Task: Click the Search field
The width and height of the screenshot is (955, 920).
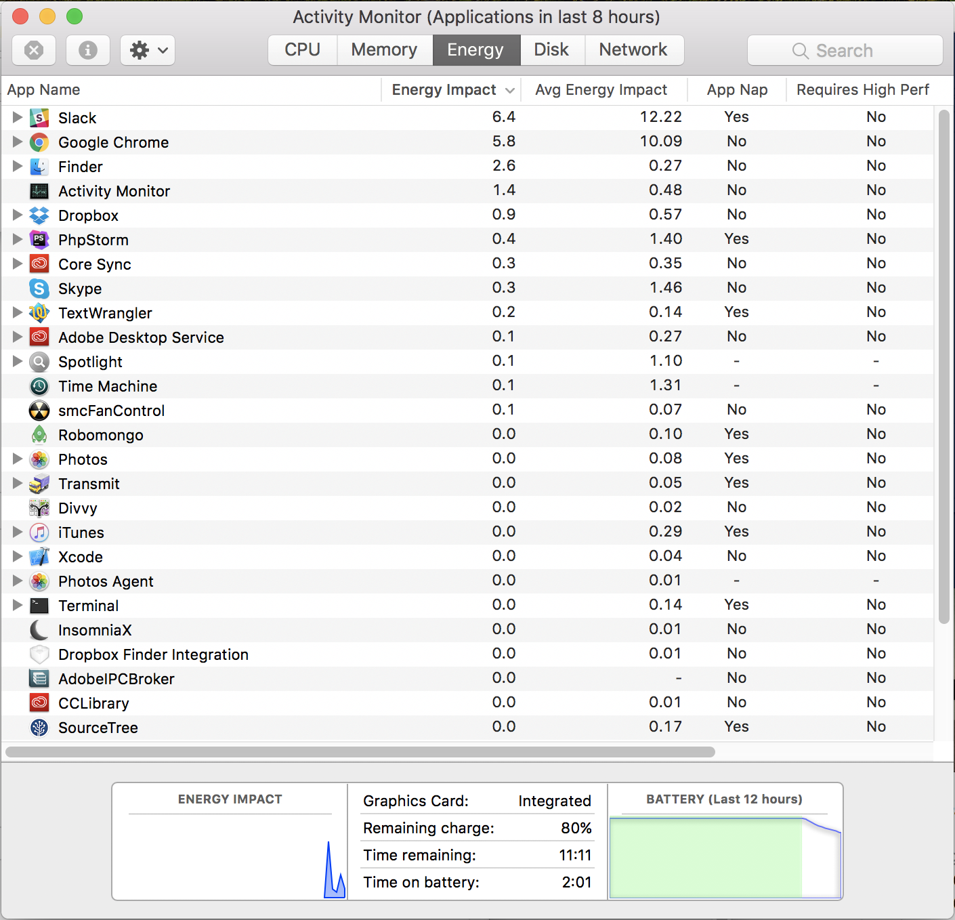Action: click(x=845, y=51)
